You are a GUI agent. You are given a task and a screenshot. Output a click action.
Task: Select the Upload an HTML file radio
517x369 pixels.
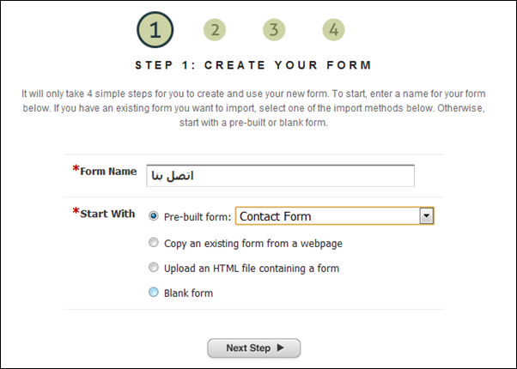point(154,268)
